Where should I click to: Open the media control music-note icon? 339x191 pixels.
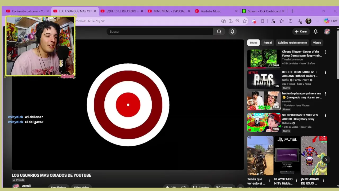(273, 21)
